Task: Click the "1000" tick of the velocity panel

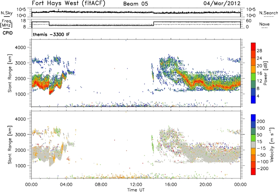Action: coord(20,166)
